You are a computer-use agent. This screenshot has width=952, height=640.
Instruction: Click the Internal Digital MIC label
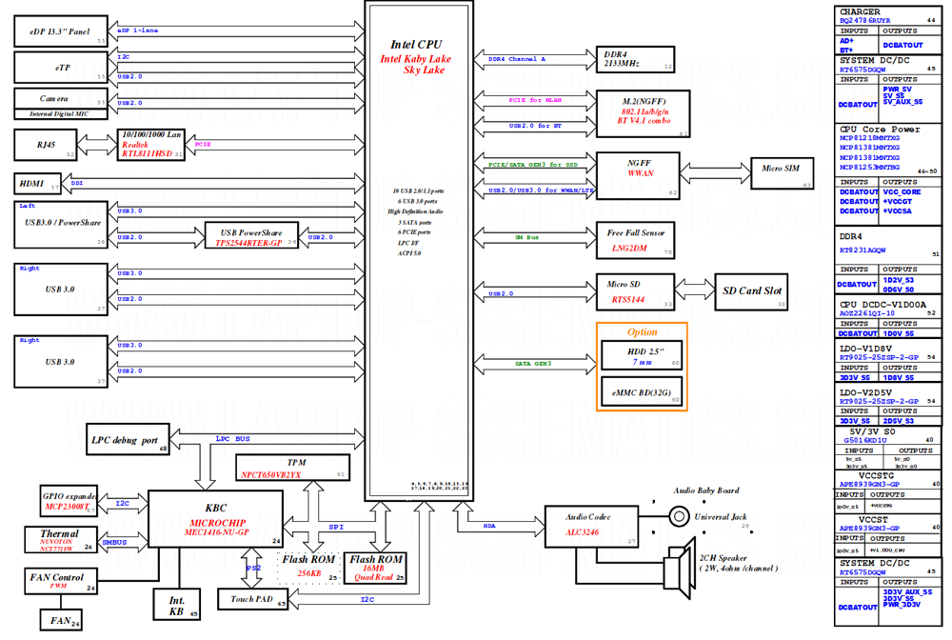pos(61,113)
